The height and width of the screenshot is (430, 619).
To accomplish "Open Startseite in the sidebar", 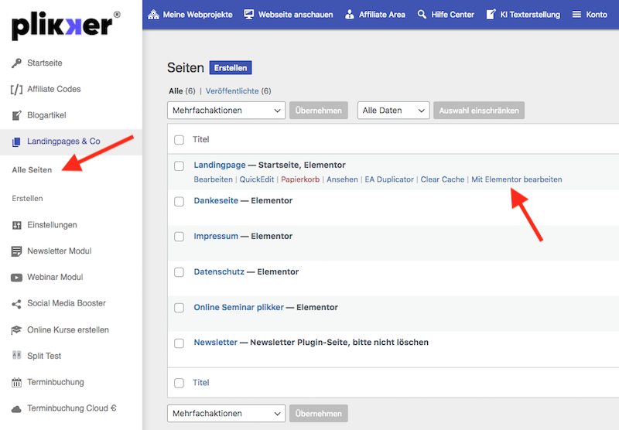I will point(45,63).
